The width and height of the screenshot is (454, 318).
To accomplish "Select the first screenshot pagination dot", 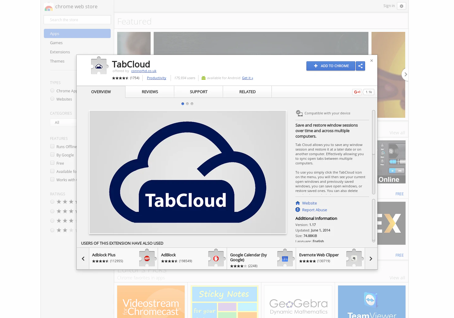I will pyautogui.click(x=183, y=104).
